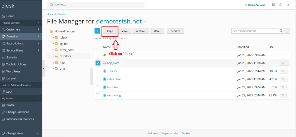
Task: Open Service Plans in sidebar
Action: [21, 50]
